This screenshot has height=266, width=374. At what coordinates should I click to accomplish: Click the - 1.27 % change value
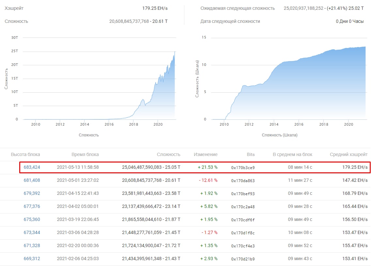(210, 233)
